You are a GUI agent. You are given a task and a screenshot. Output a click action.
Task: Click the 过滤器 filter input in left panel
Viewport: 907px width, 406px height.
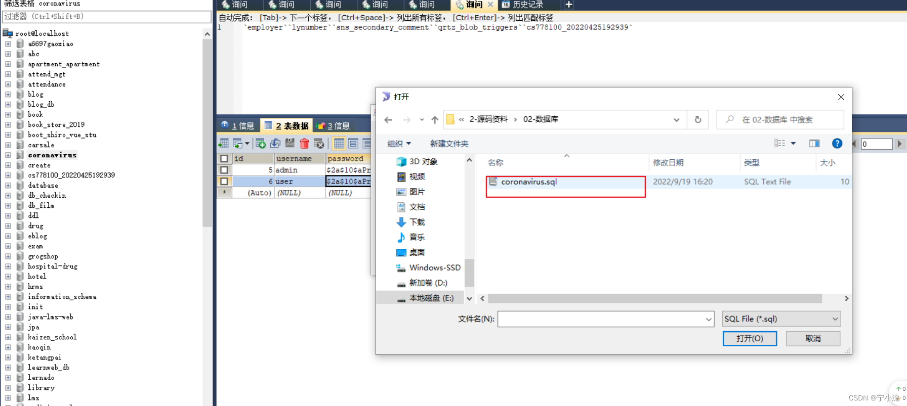107,16
